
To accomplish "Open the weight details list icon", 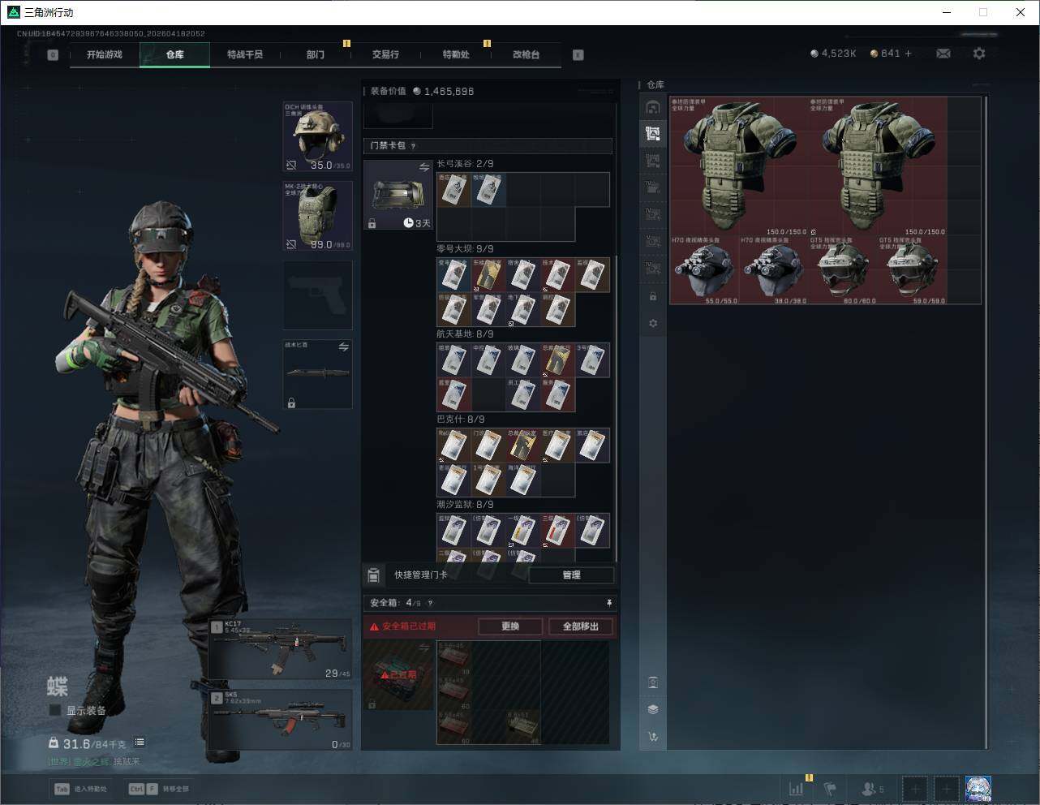I will pyautogui.click(x=140, y=742).
